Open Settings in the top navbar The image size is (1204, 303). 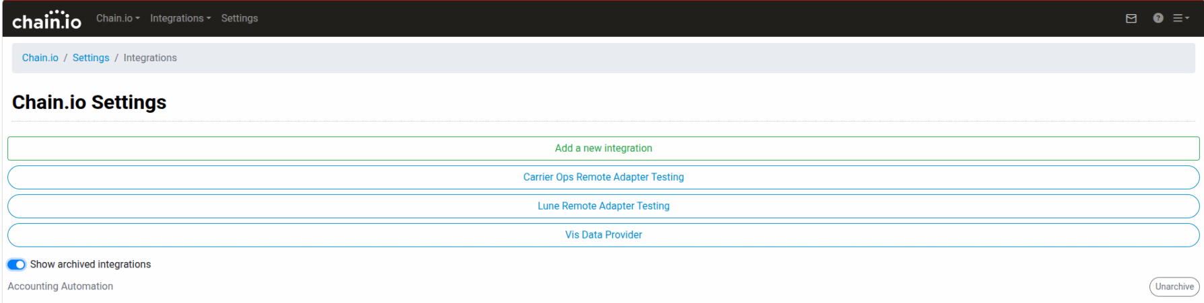point(240,18)
